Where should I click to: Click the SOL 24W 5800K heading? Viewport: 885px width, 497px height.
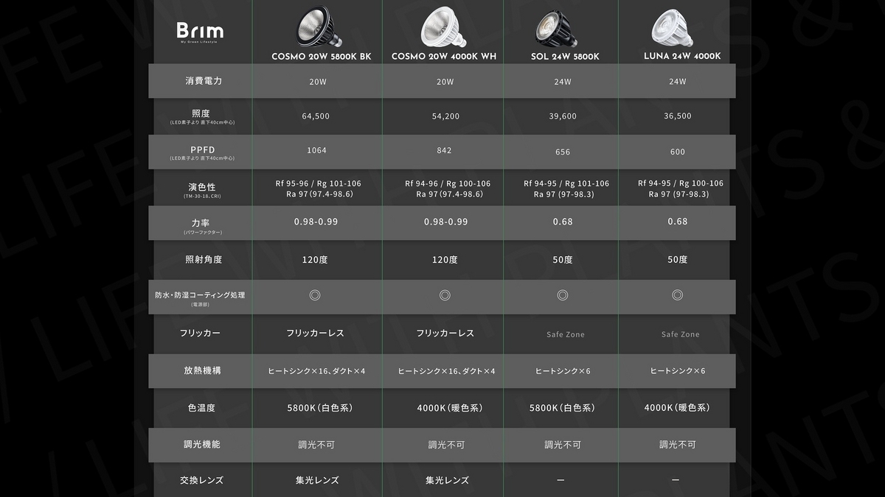pos(565,57)
